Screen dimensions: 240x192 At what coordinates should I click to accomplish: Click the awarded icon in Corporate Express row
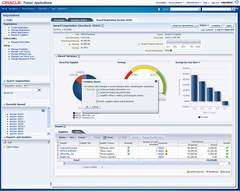(129, 148)
